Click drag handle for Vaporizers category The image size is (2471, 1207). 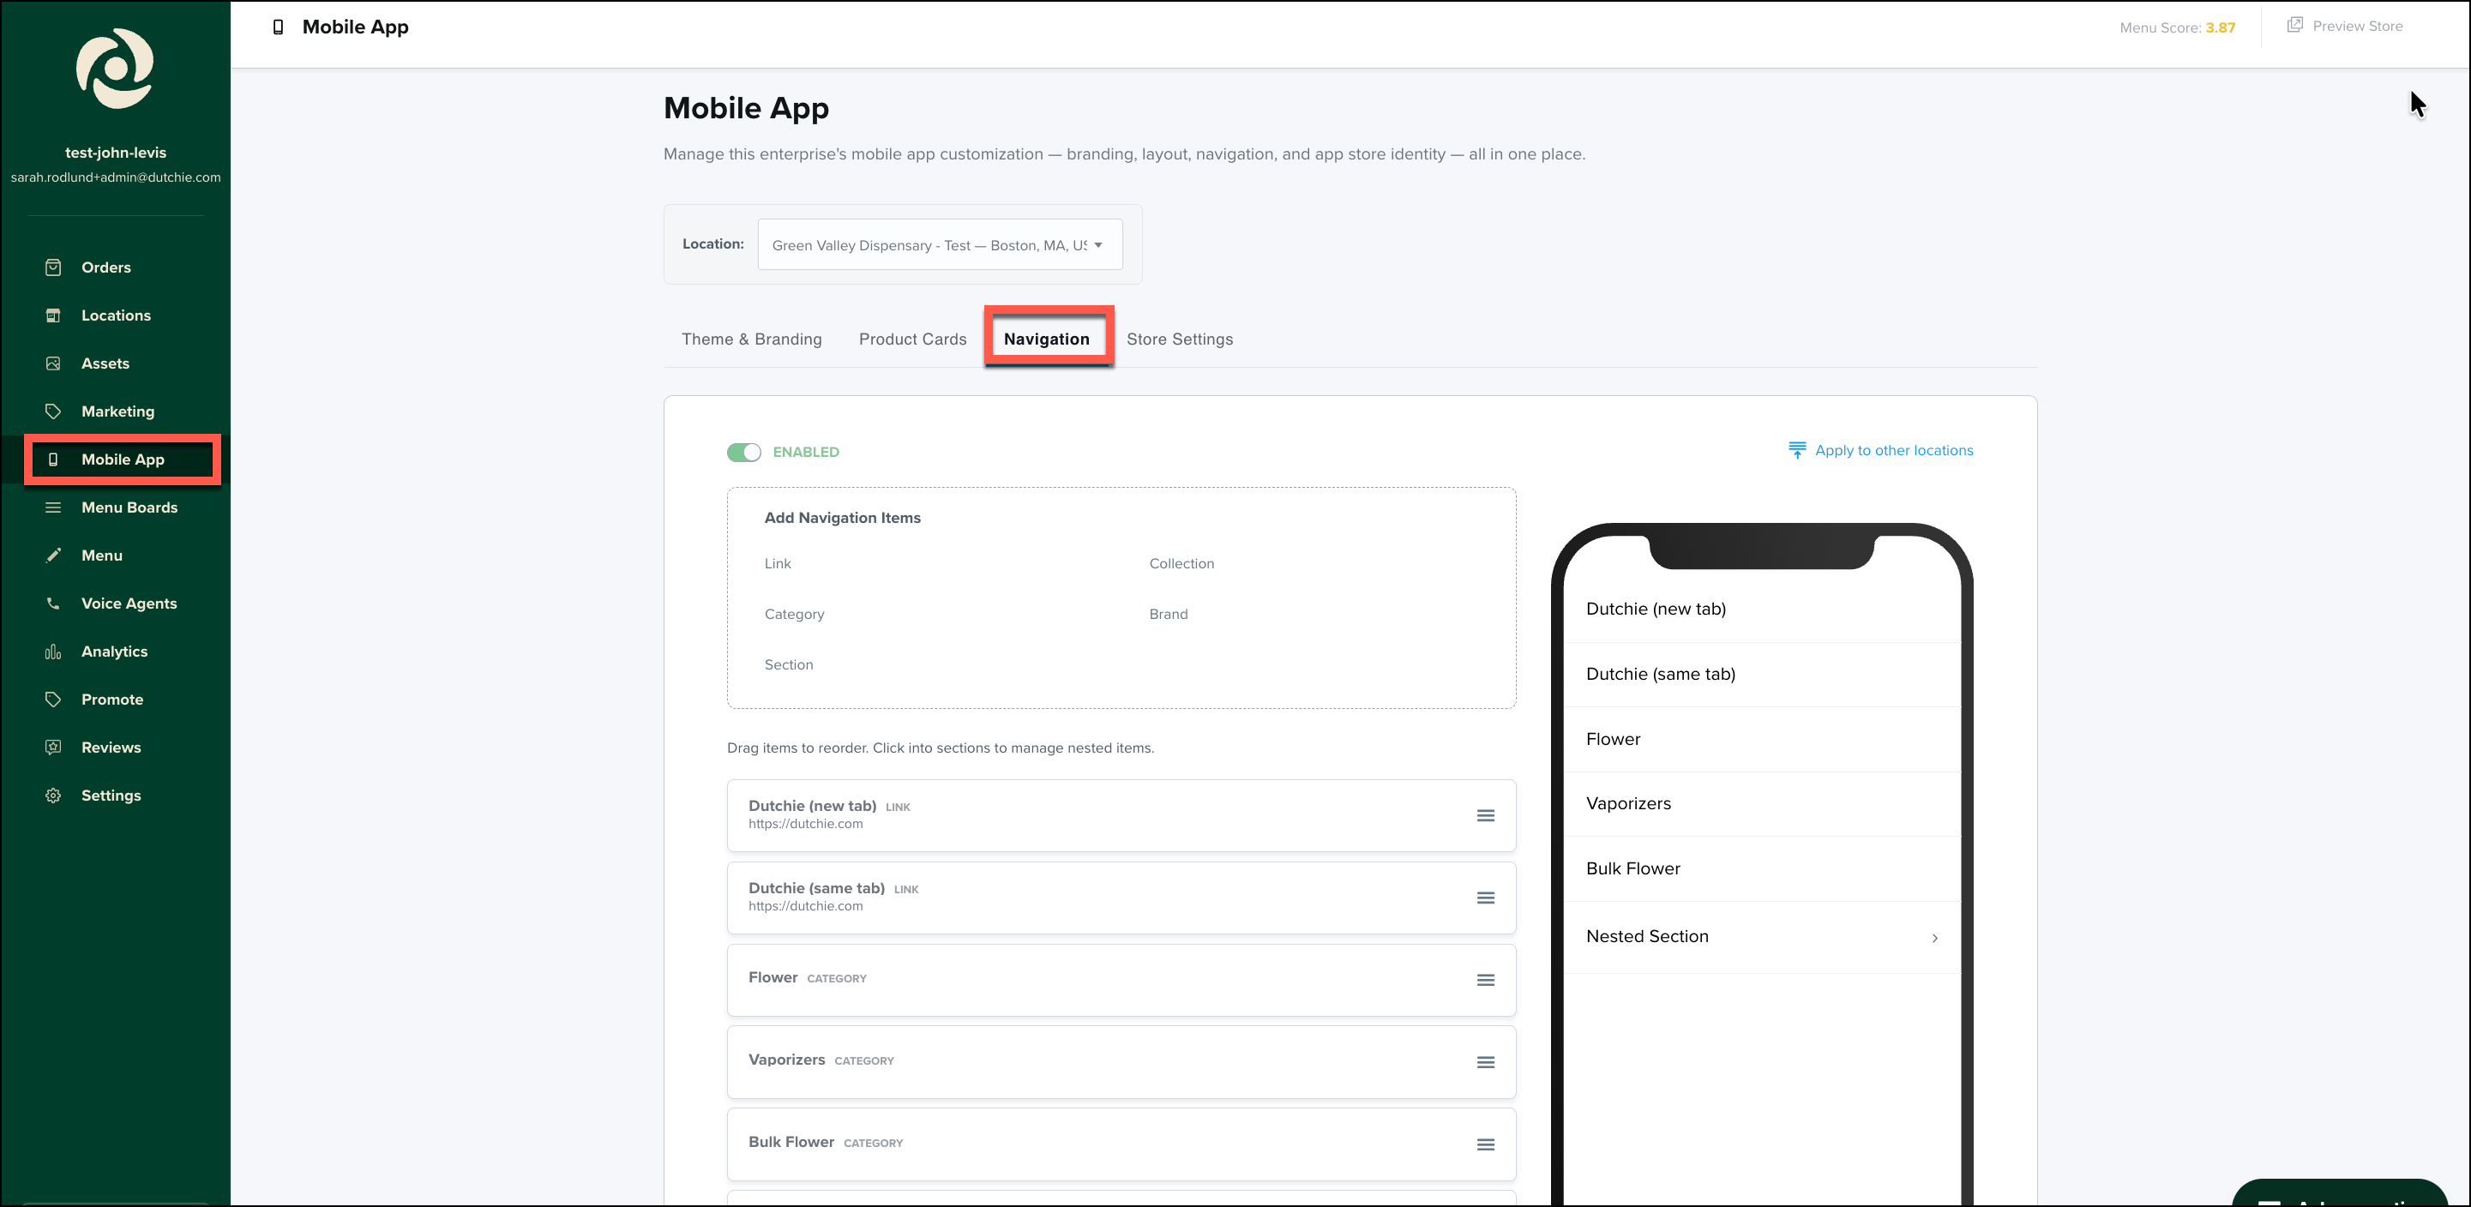point(1485,1062)
